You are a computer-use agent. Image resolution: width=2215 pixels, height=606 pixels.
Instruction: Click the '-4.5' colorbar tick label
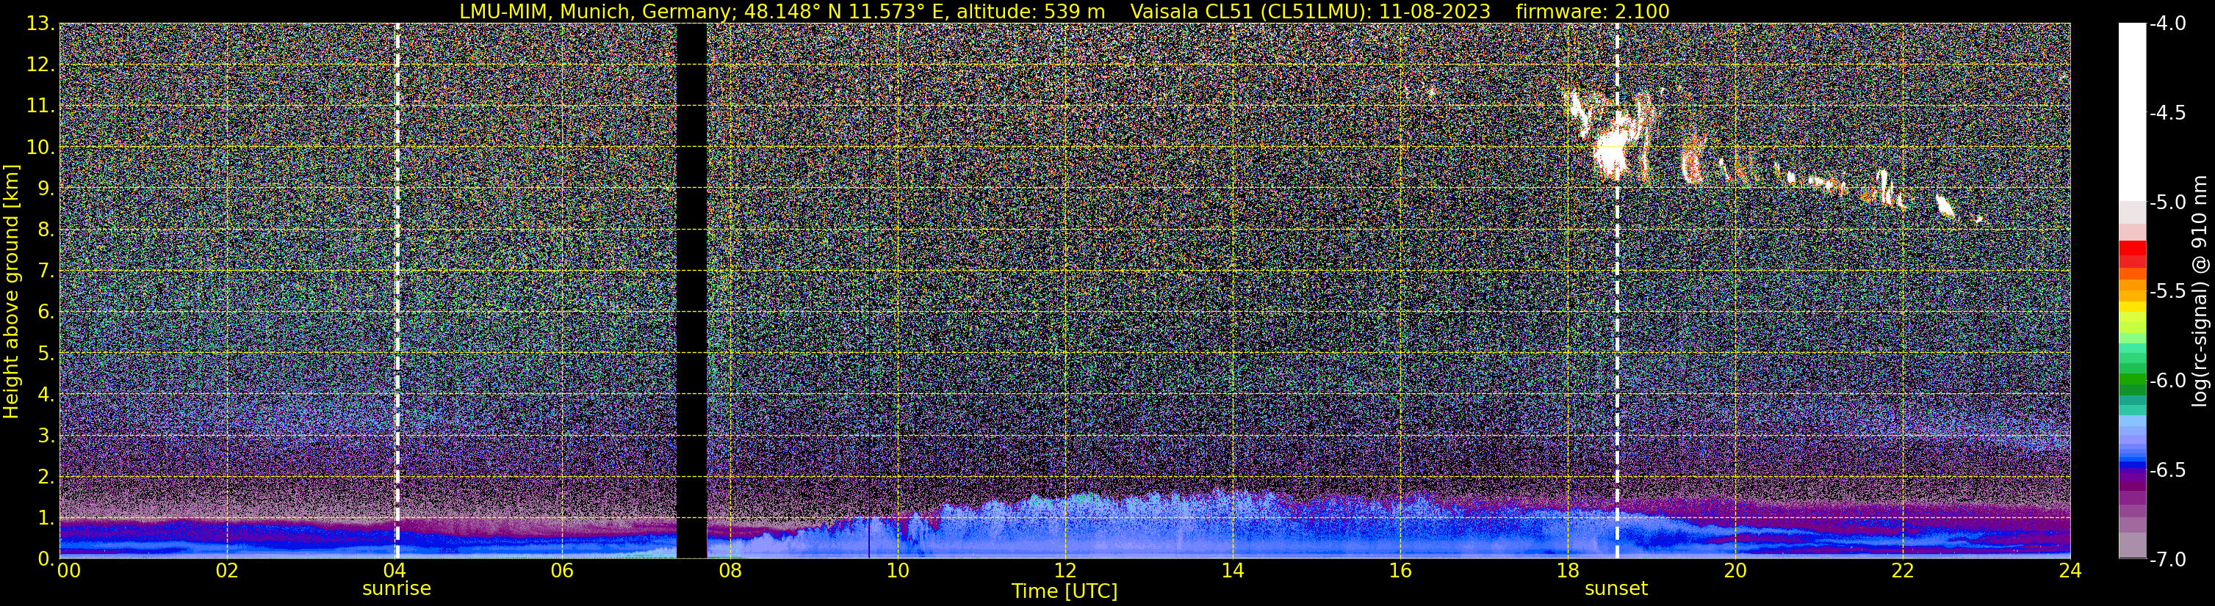click(x=2167, y=112)
